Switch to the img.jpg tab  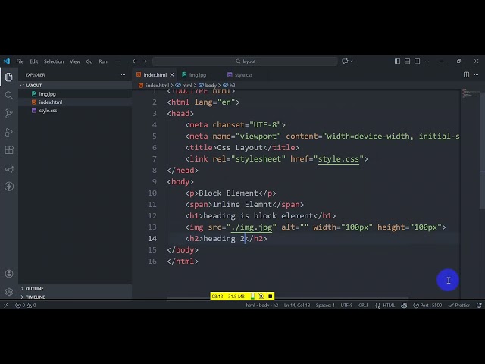(x=198, y=74)
